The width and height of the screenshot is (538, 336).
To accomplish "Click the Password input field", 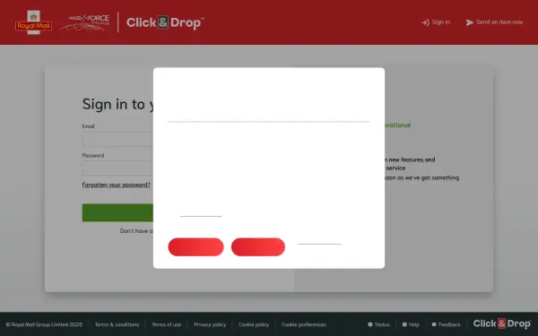I will [x=117, y=168].
